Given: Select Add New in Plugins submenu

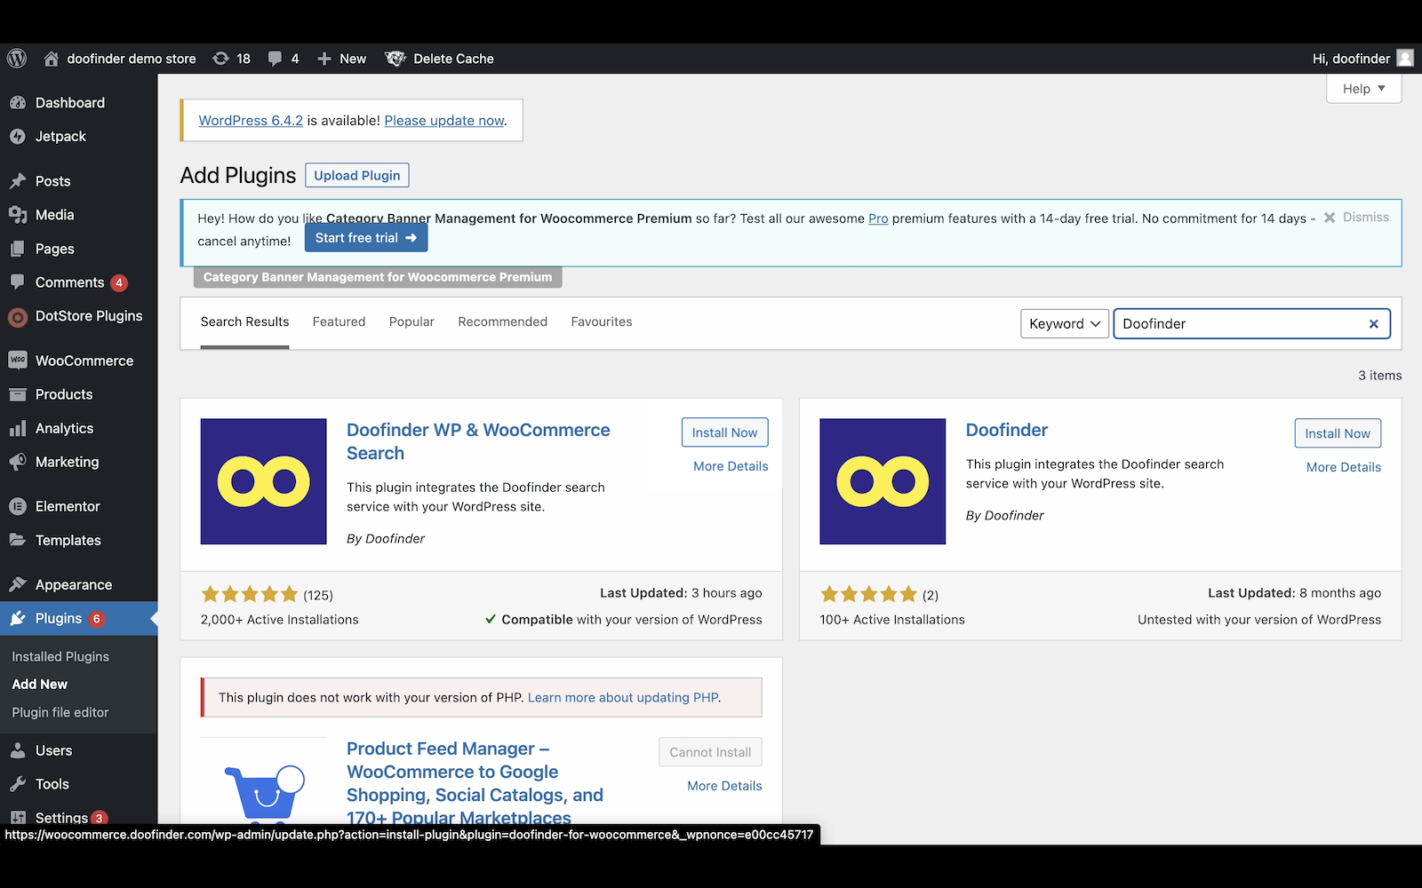Looking at the screenshot, I should tap(40, 685).
